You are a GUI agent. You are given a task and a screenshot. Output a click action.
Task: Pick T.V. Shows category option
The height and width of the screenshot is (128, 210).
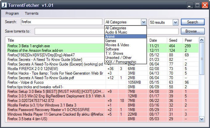(x=125, y=53)
